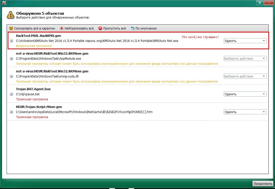Click the path C:\rdp\pause.bat
Image resolution: width=275 pixels, height=189 pixels.
click(28, 94)
